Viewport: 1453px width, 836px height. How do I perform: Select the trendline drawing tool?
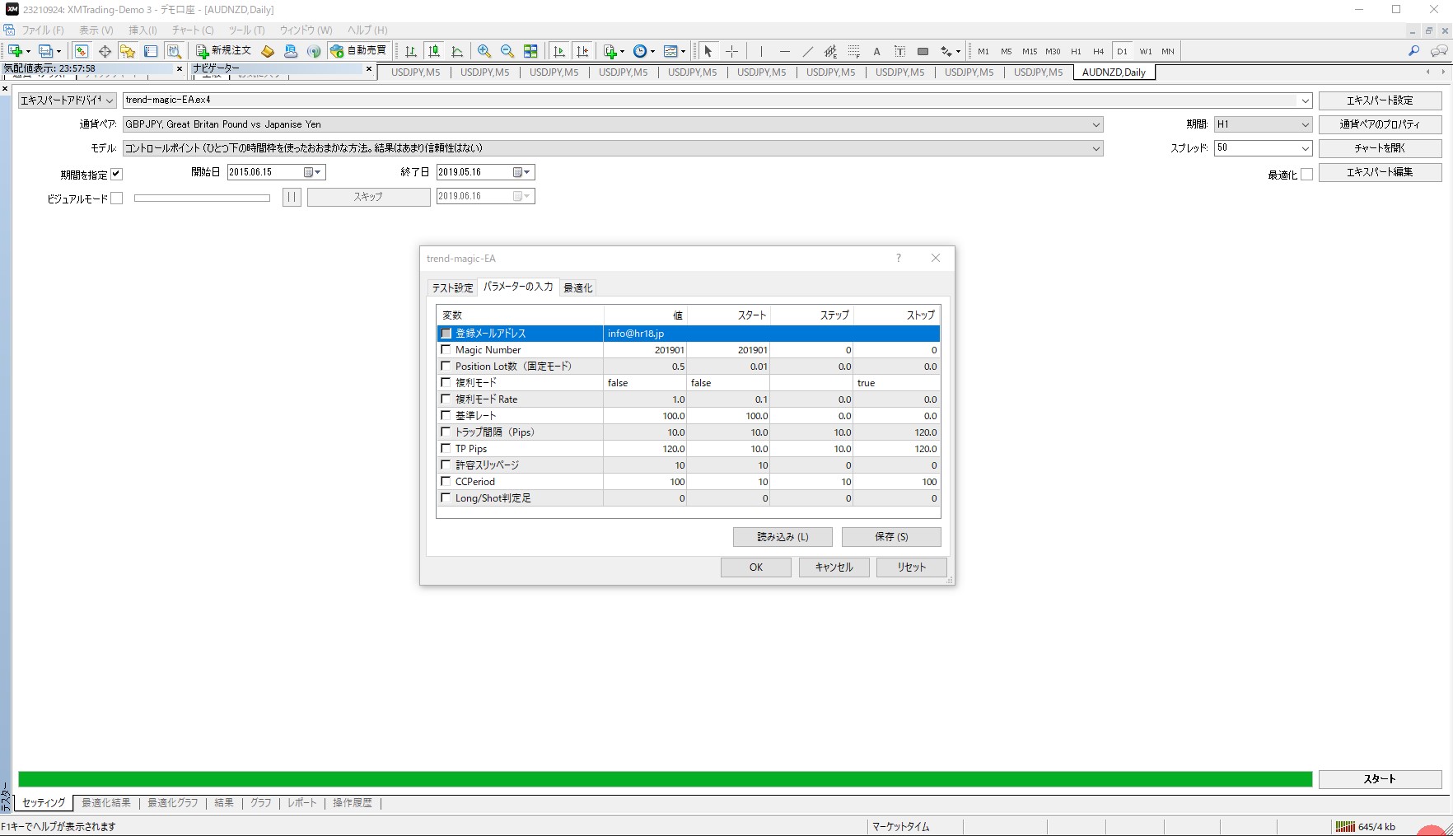tap(807, 51)
